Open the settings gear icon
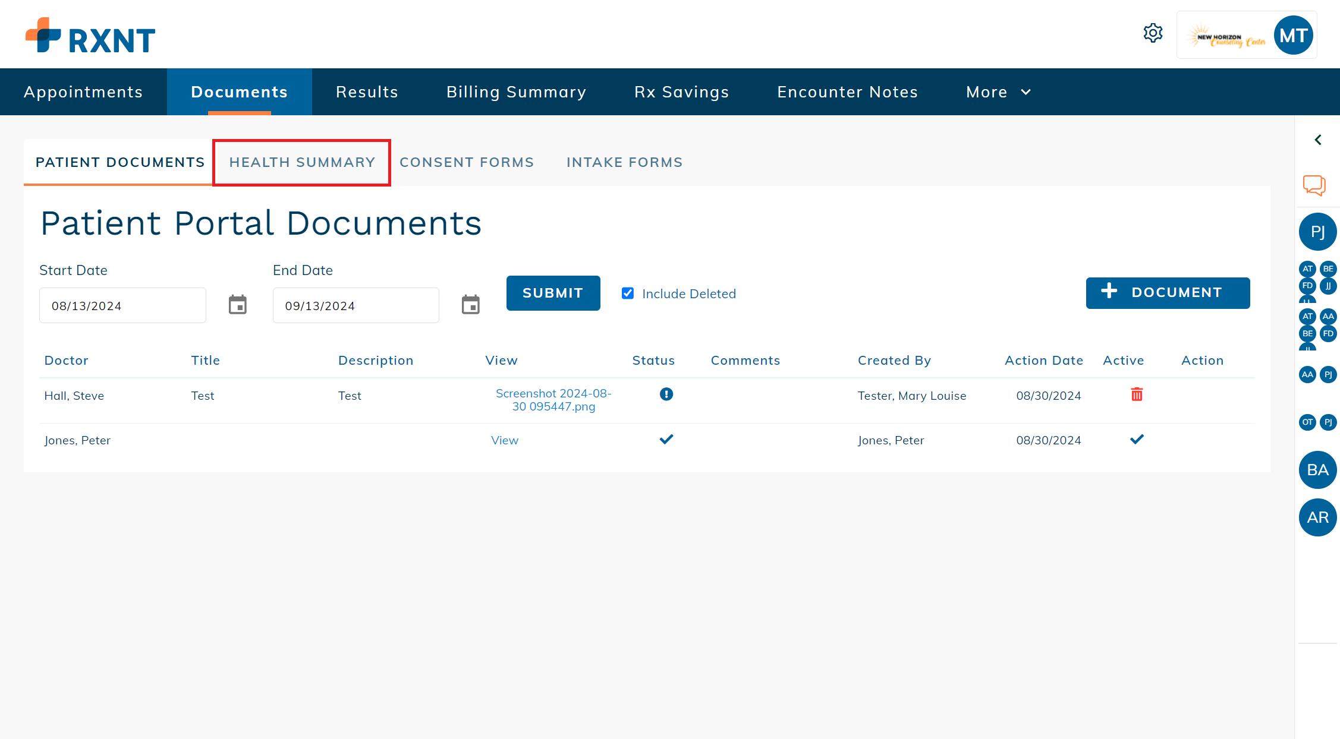The image size is (1340, 739). (1153, 33)
